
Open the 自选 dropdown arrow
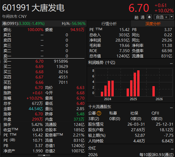coord(171,17)
